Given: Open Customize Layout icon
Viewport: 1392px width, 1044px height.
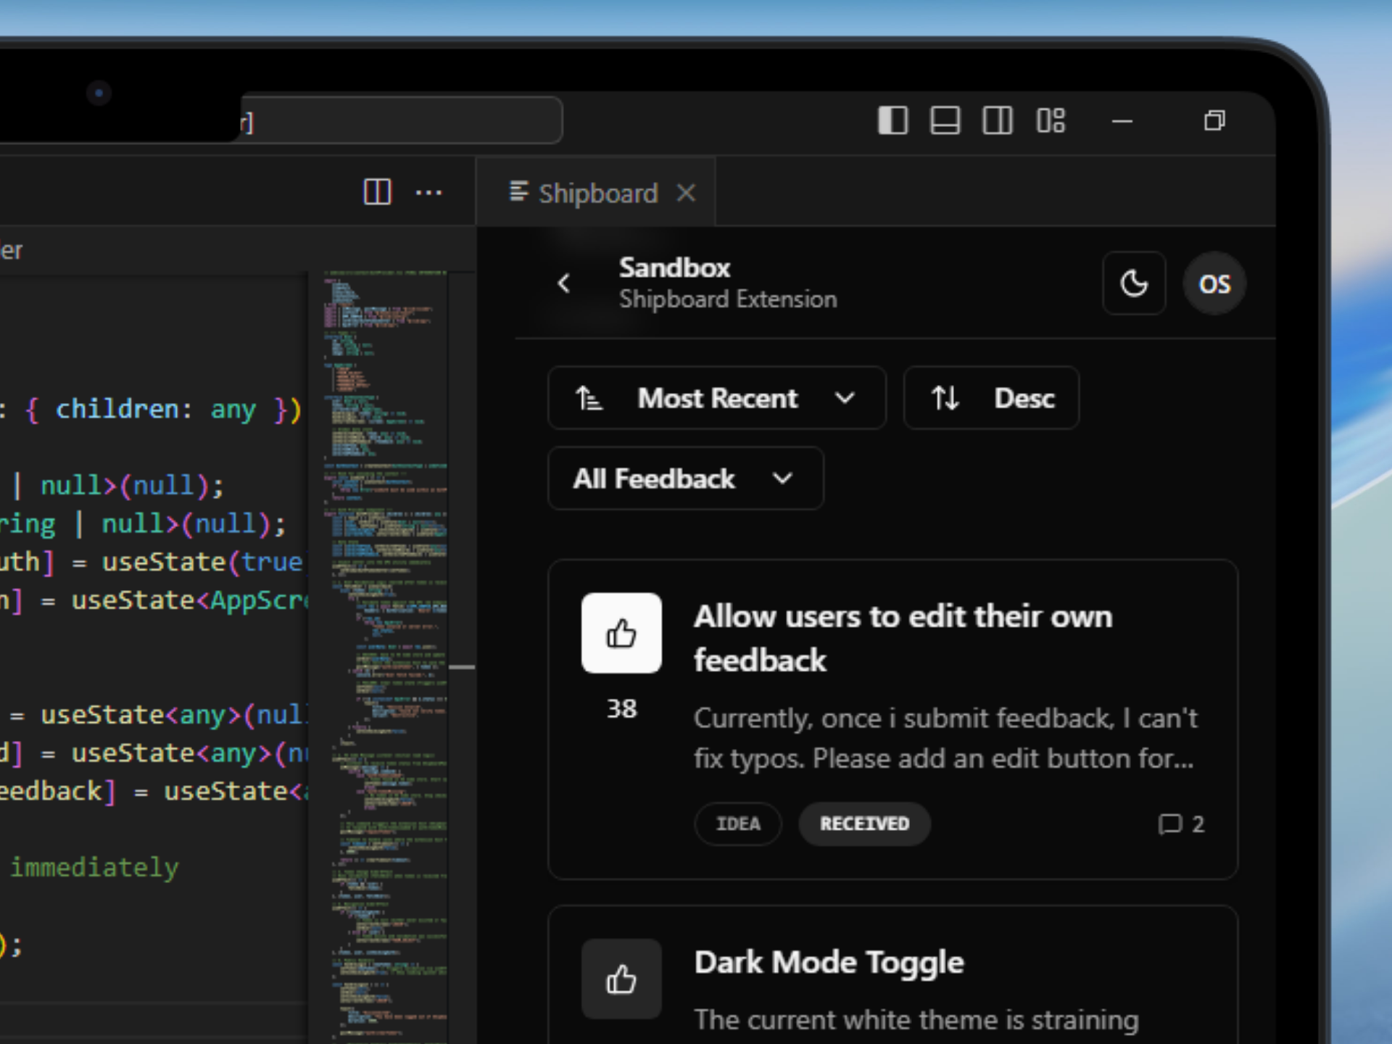Looking at the screenshot, I should point(1051,120).
